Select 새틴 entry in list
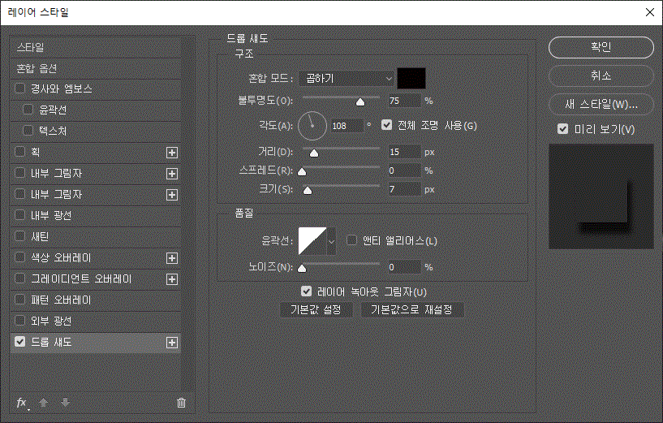663x423 pixels. click(x=96, y=237)
